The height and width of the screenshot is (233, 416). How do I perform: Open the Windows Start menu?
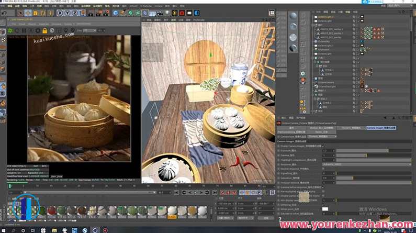click(x=4, y=230)
